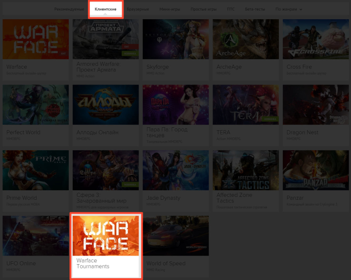Go to the Мини-игры tab
Screen dimensions: 351x280
(170, 9)
